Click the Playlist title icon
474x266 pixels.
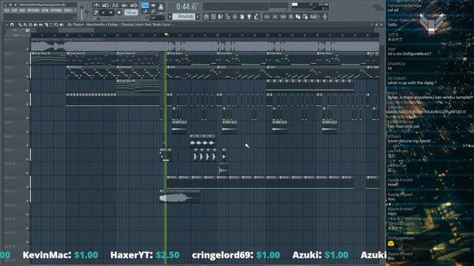point(69,24)
